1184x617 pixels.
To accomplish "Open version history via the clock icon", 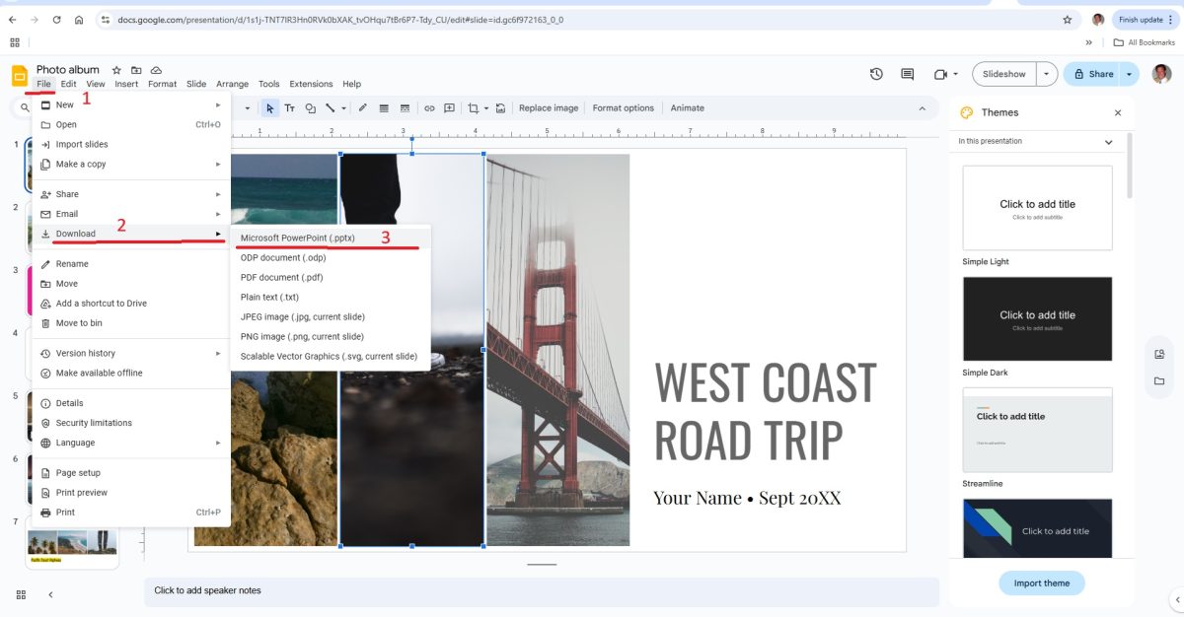I will click(x=876, y=73).
